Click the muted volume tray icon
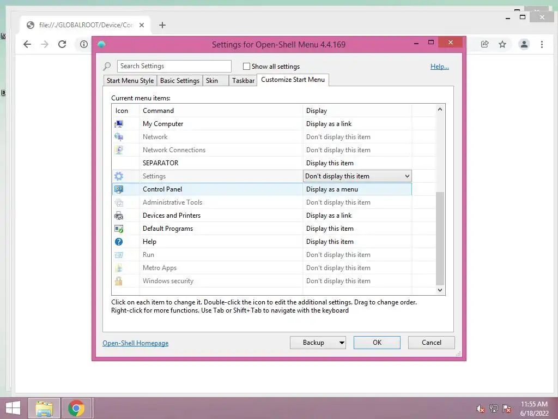Screen dimensions: 558x419 pyautogui.click(x=481, y=409)
